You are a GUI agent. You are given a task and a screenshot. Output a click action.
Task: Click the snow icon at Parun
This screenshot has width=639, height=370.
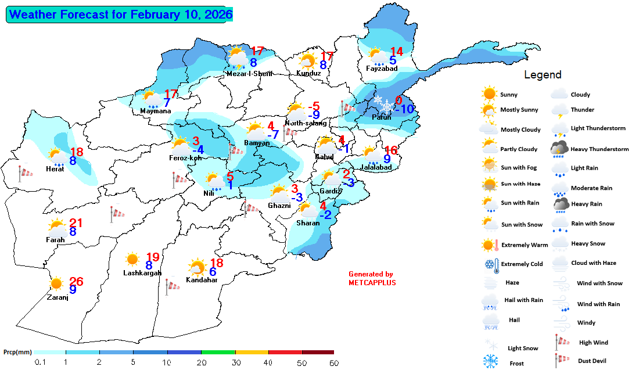(383, 104)
